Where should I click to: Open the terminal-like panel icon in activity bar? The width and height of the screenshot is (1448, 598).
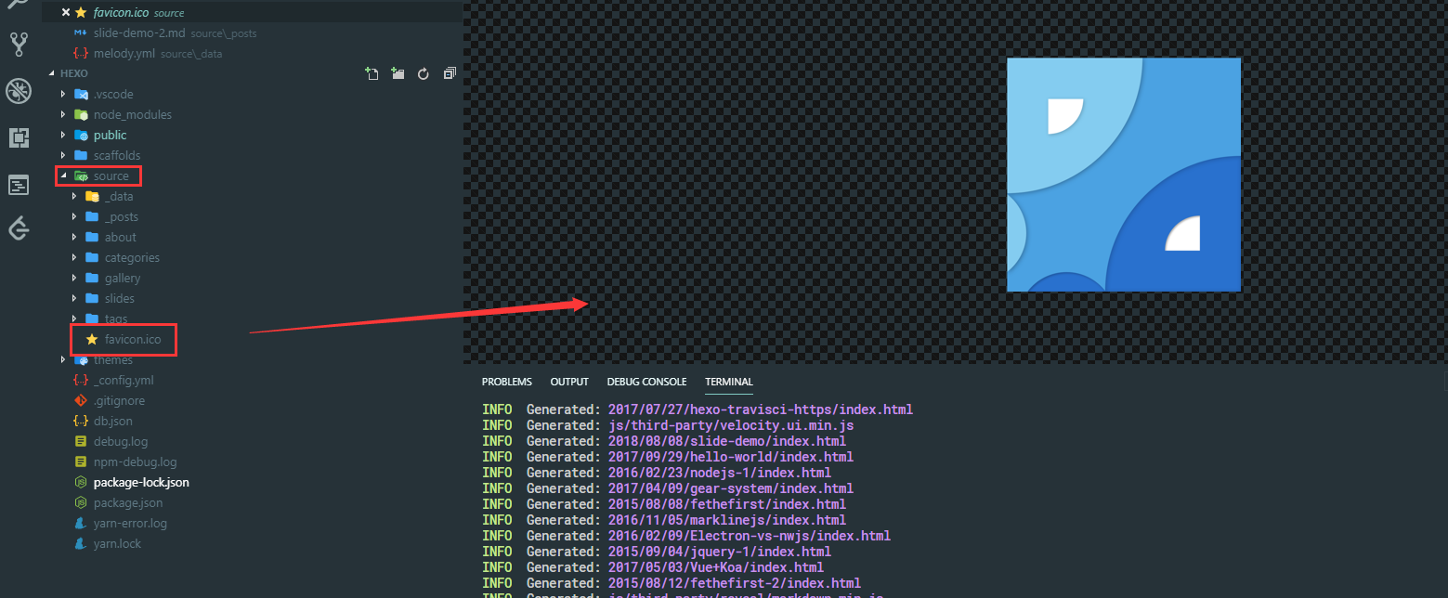[x=19, y=185]
